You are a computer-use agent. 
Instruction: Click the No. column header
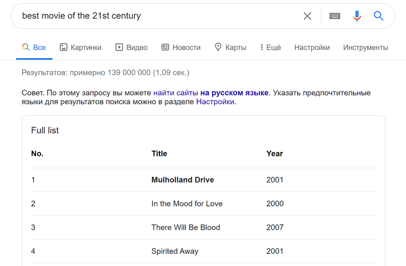coord(37,154)
